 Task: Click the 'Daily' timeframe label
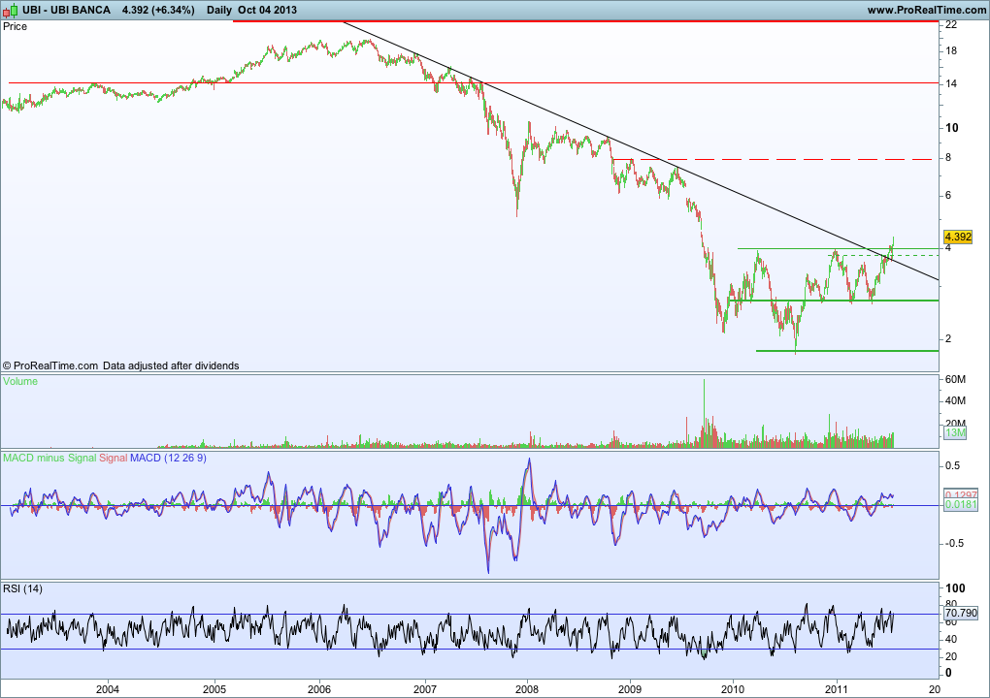click(x=219, y=10)
